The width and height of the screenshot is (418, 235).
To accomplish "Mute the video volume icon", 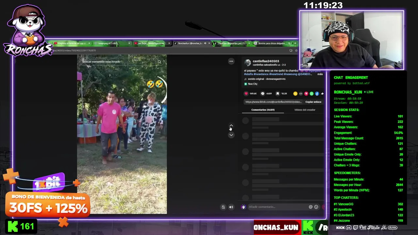I will click(231, 207).
